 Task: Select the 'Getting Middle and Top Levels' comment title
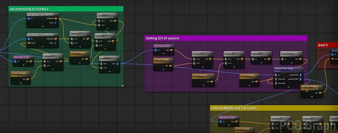(x=234, y=108)
